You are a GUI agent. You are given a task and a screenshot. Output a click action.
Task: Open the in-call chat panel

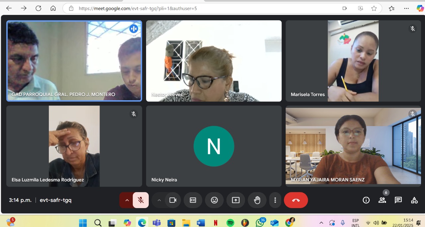coord(398,200)
